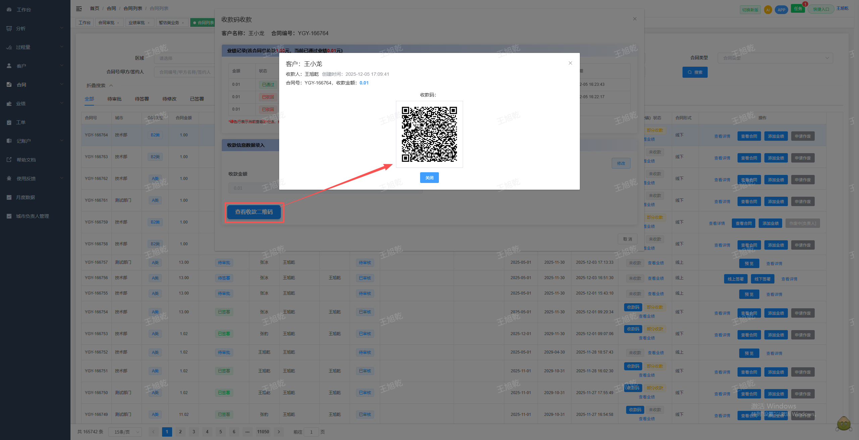Click the pagination ellipsis more pages

(x=247, y=432)
